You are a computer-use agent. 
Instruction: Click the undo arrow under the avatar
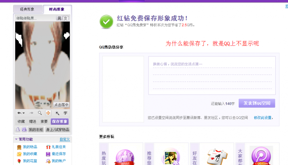19,113
